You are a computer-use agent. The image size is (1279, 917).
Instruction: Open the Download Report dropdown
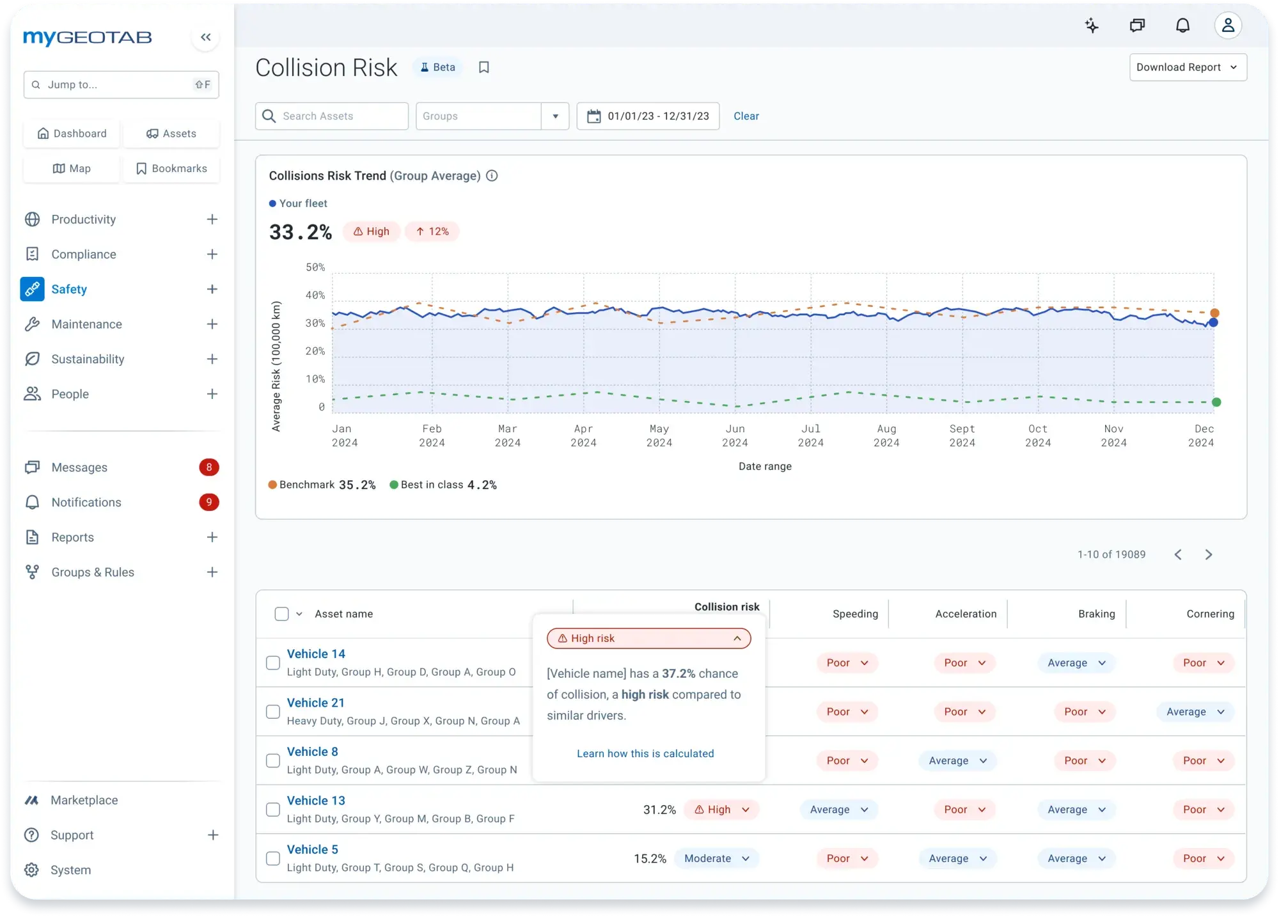(x=1188, y=67)
